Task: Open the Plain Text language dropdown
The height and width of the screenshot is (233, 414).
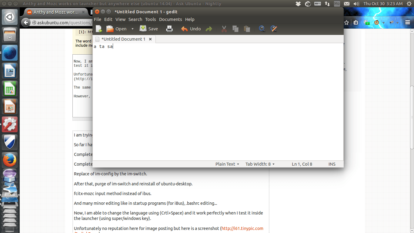Action: pyautogui.click(x=227, y=164)
